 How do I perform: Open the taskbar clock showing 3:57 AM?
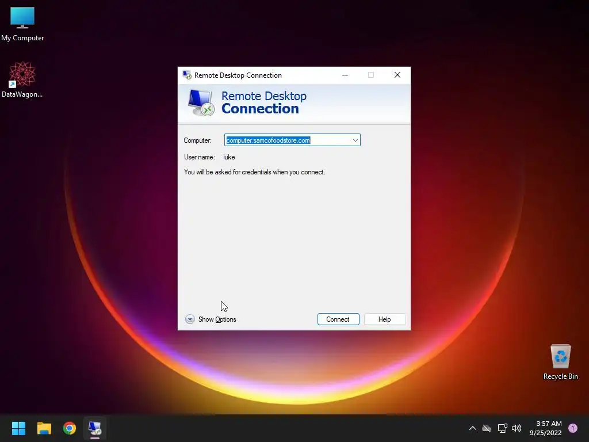[x=545, y=428]
